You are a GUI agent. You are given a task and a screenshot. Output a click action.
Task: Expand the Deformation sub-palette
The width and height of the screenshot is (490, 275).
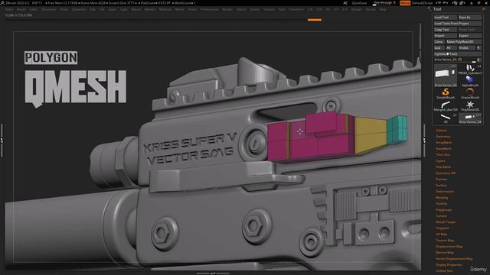pos(445,192)
